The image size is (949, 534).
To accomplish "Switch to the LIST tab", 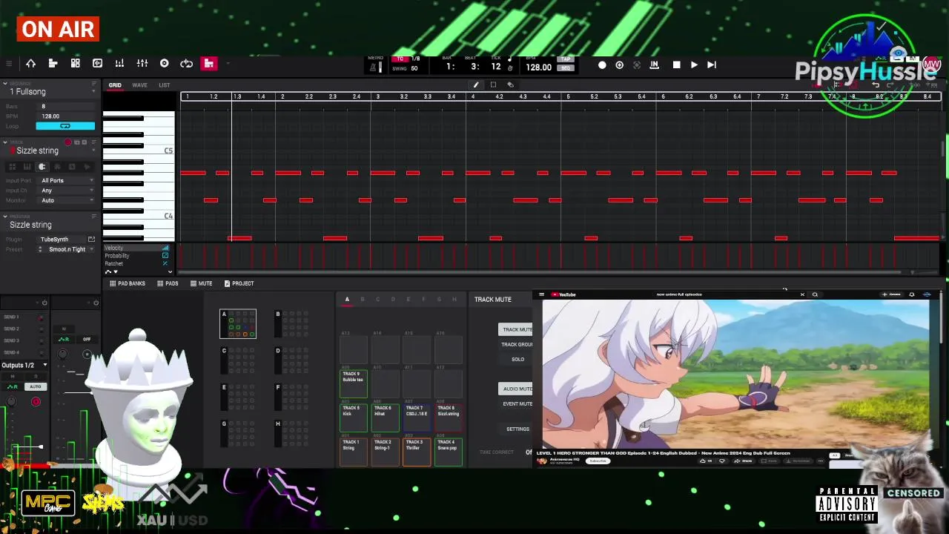I will click(x=164, y=85).
